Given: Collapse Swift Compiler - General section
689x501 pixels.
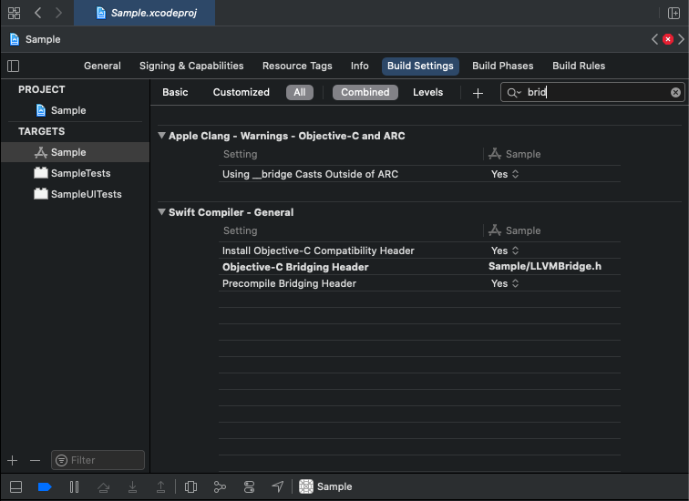Looking at the screenshot, I should point(161,212).
